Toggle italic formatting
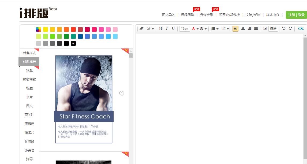This screenshot has width=307, height=164. (167, 29)
